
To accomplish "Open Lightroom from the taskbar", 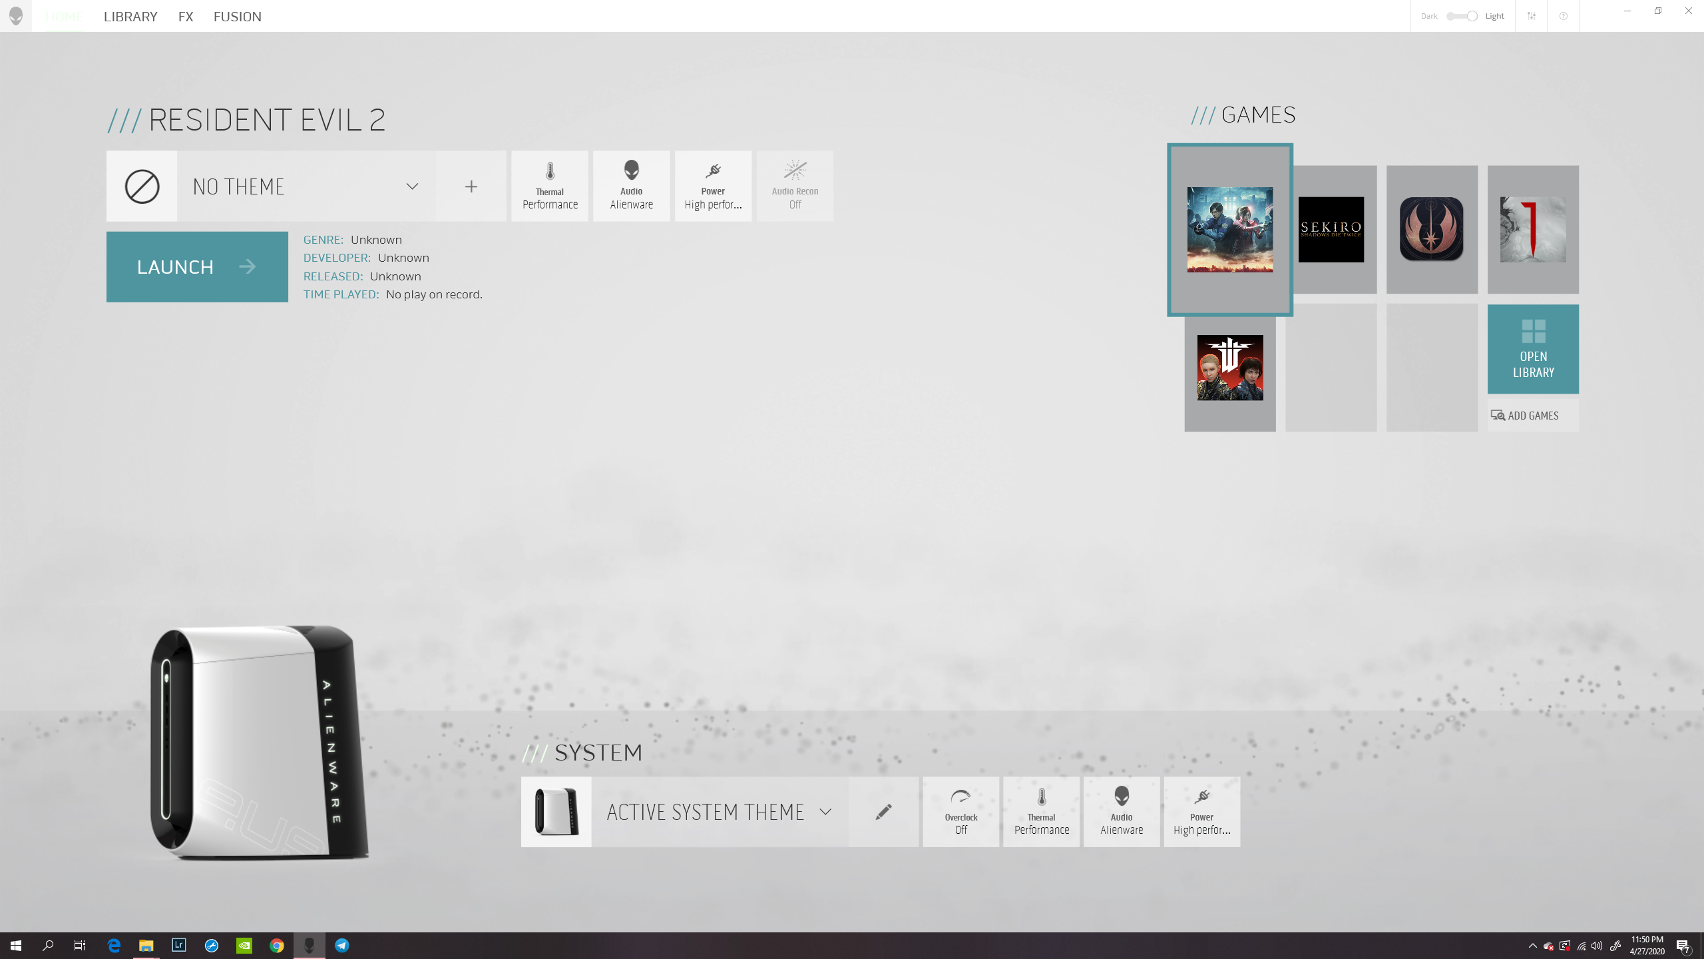I will point(179,946).
